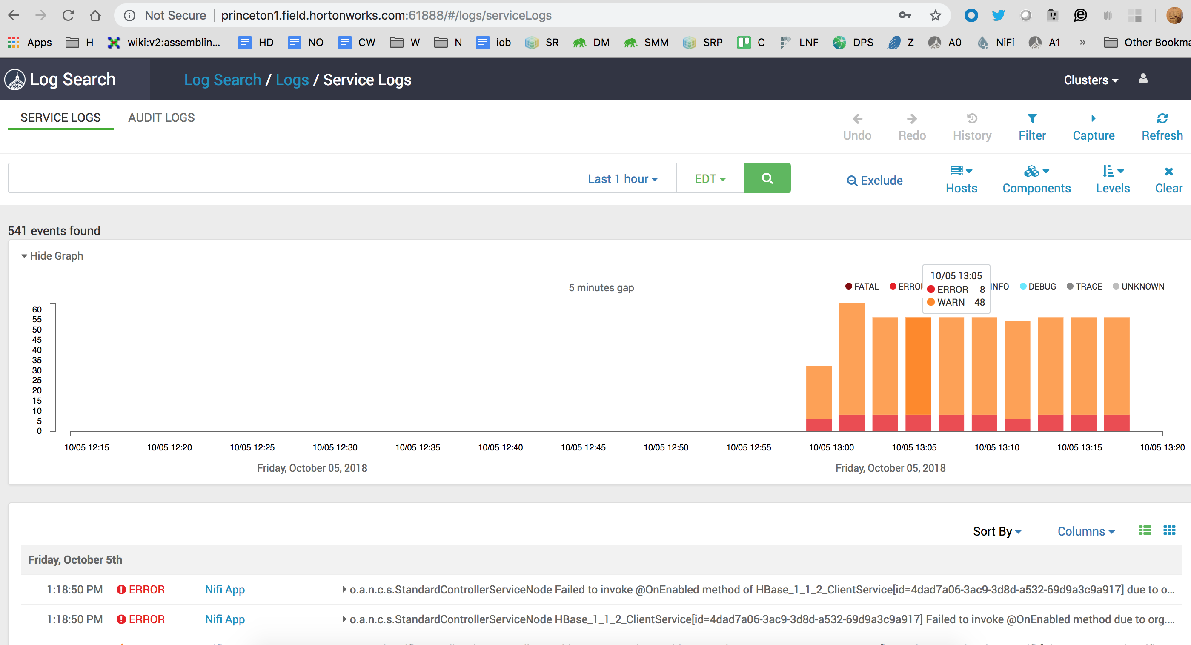This screenshot has width=1191, height=645.
Task: Switch to grid view layout icon
Action: point(1169,530)
